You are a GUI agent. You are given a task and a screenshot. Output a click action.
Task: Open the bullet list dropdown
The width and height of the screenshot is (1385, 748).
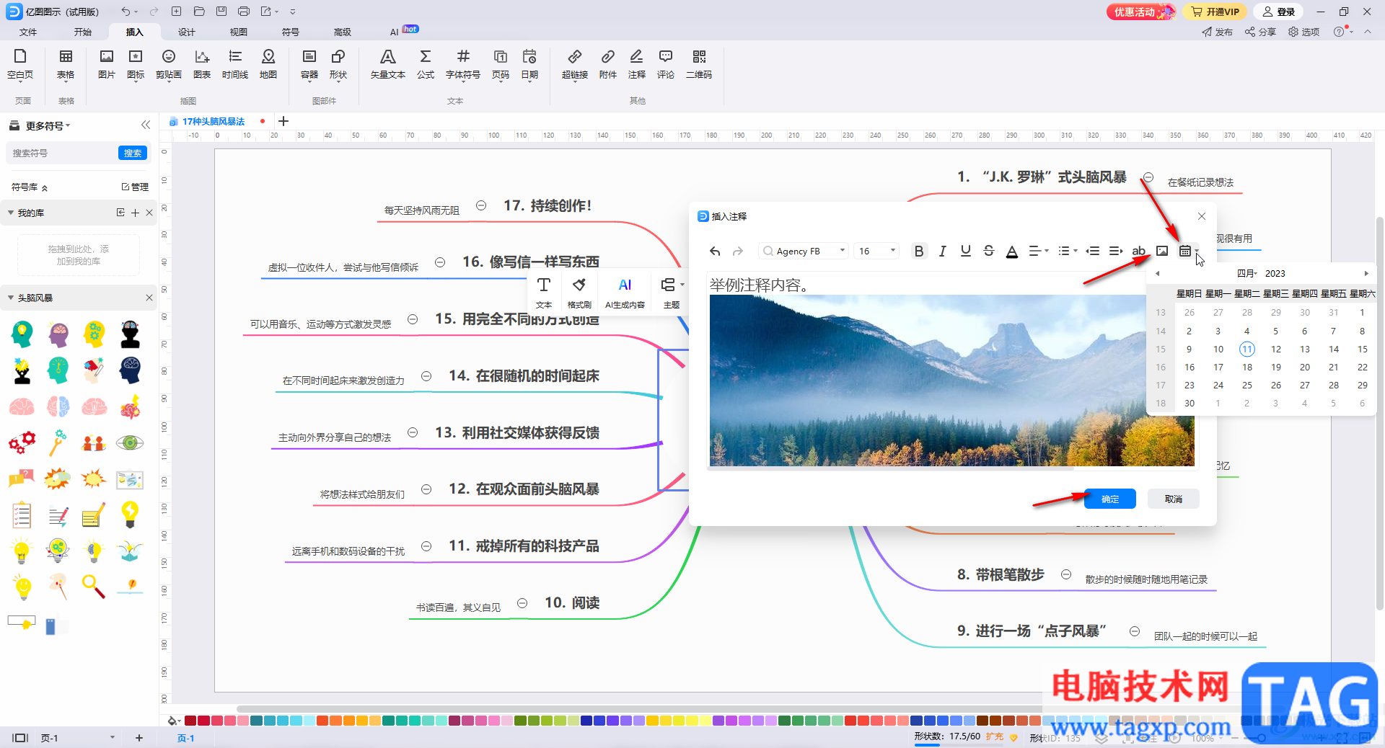(1068, 251)
